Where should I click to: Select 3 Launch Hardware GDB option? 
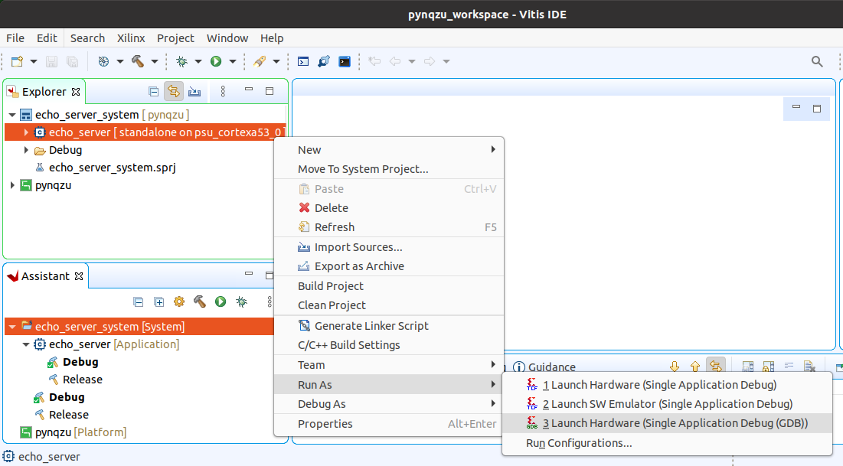(667, 424)
